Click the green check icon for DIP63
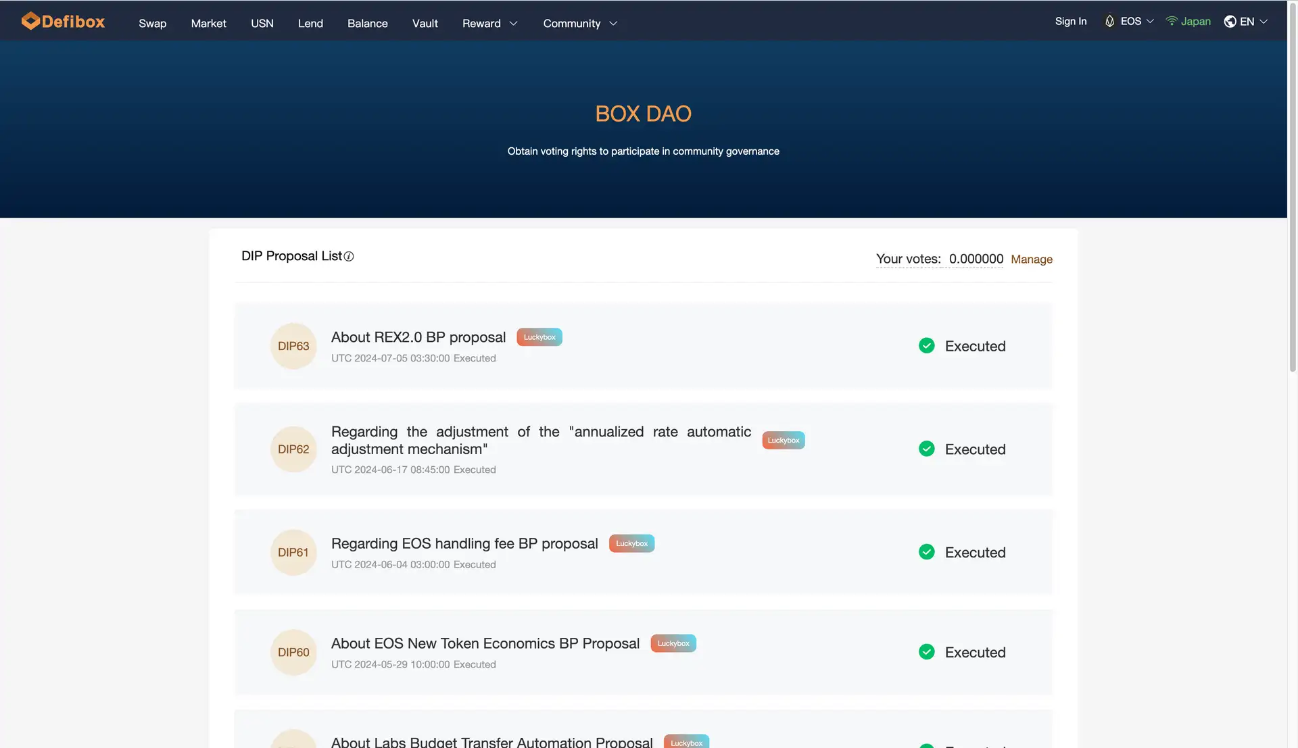The height and width of the screenshot is (748, 1298). [x=926, y=346]
